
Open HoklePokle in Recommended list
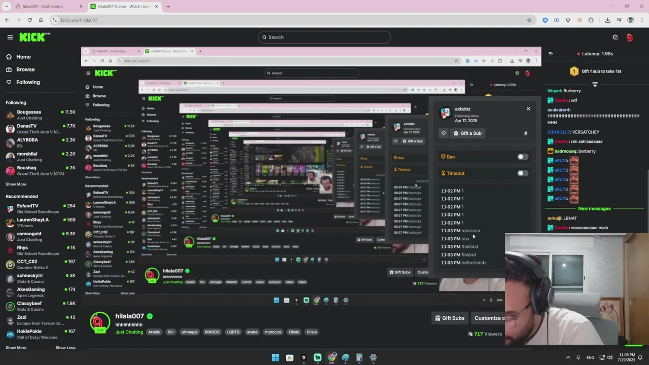coord(41,334)
